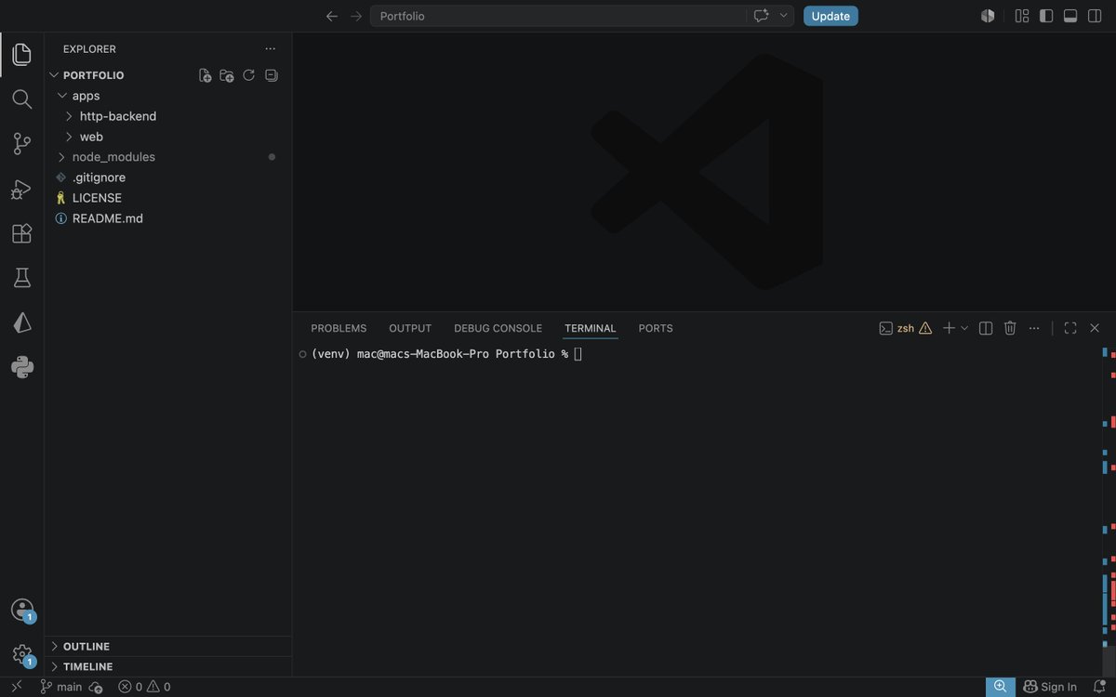Screen dimensions: 1116x697
Task: Expand the web folder
Action: (x=69, y=137)
